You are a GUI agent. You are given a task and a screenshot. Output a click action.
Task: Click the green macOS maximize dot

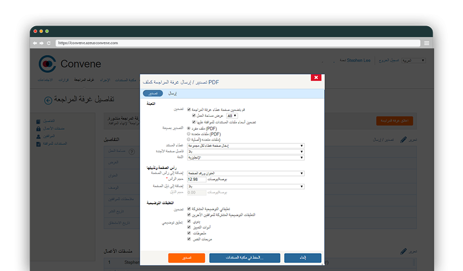(x=47, y=31)
